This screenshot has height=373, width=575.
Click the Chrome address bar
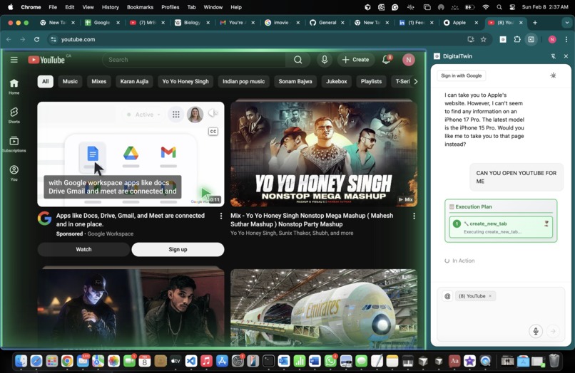click(257, 39)
